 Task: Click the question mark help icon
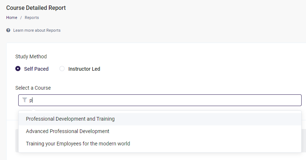[8, 30]
